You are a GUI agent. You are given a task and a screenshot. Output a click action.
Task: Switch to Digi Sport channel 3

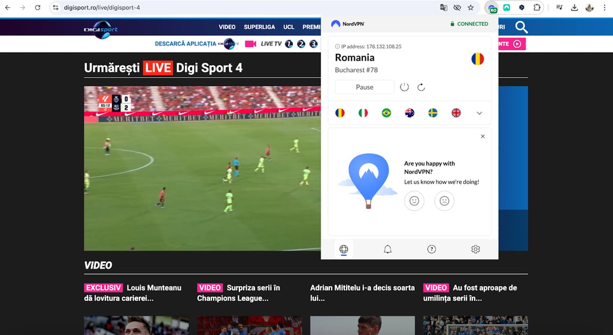(314, 44)
